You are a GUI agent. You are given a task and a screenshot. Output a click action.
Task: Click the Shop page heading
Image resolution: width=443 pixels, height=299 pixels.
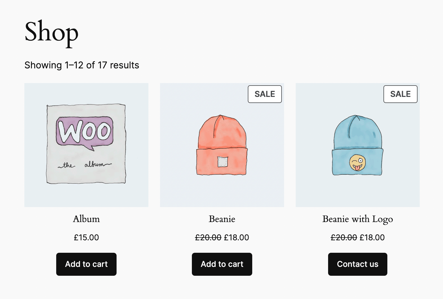tap(51, 33)
